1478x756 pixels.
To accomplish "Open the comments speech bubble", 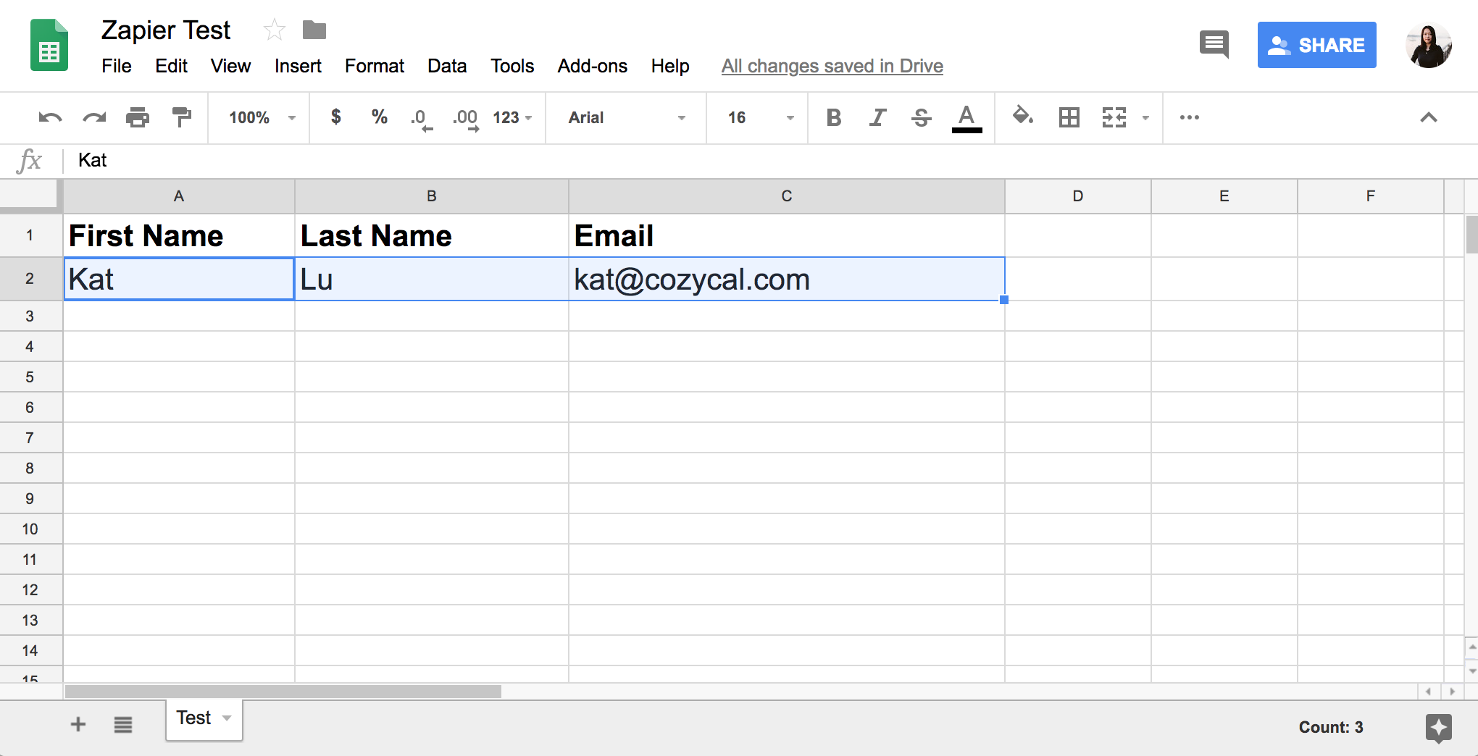I will tap(1214, 45).
